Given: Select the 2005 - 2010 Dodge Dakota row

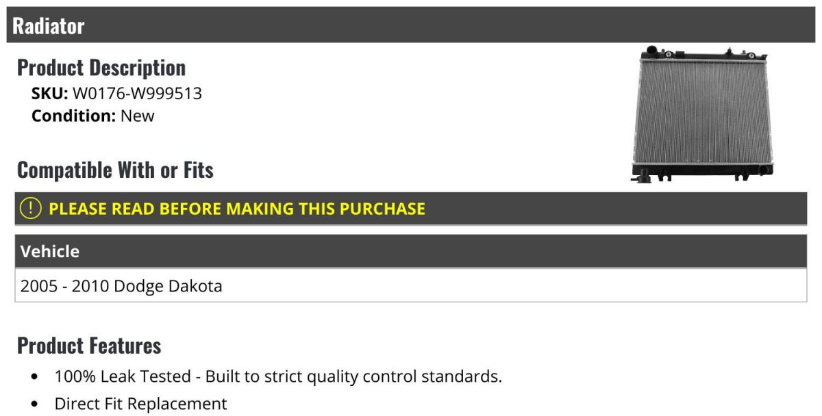Looking at the screenshot, I should pos(121,286).
